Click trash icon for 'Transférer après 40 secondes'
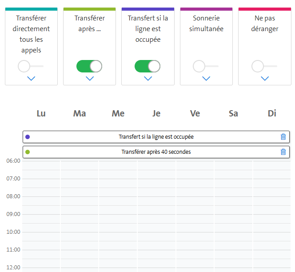The height and width of the screenshot is (272, 295). point(283,152)
